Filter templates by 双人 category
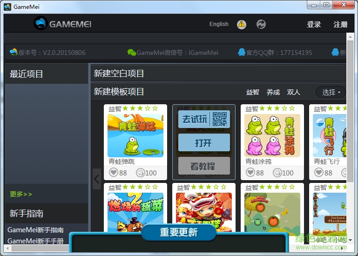The image size is (358, 256). [x=293, y=92]
